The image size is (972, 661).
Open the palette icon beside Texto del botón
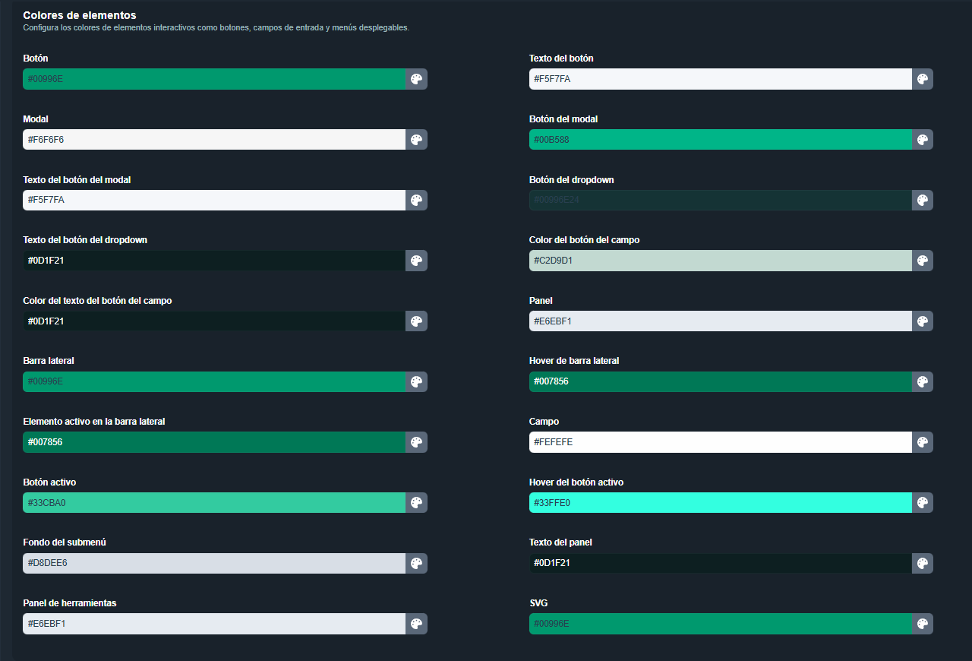[923, 78]
